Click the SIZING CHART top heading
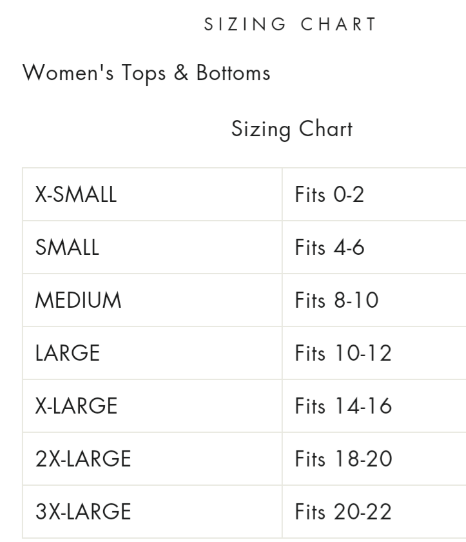The width and height of the screenshot is (466, 542). (290, 25)
